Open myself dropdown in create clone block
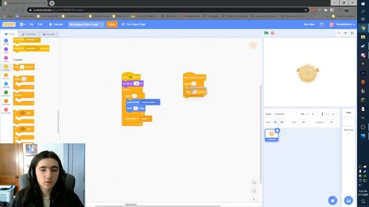This screenshot has width=369, height=207. pyautogui.click(x=145, y=119)
